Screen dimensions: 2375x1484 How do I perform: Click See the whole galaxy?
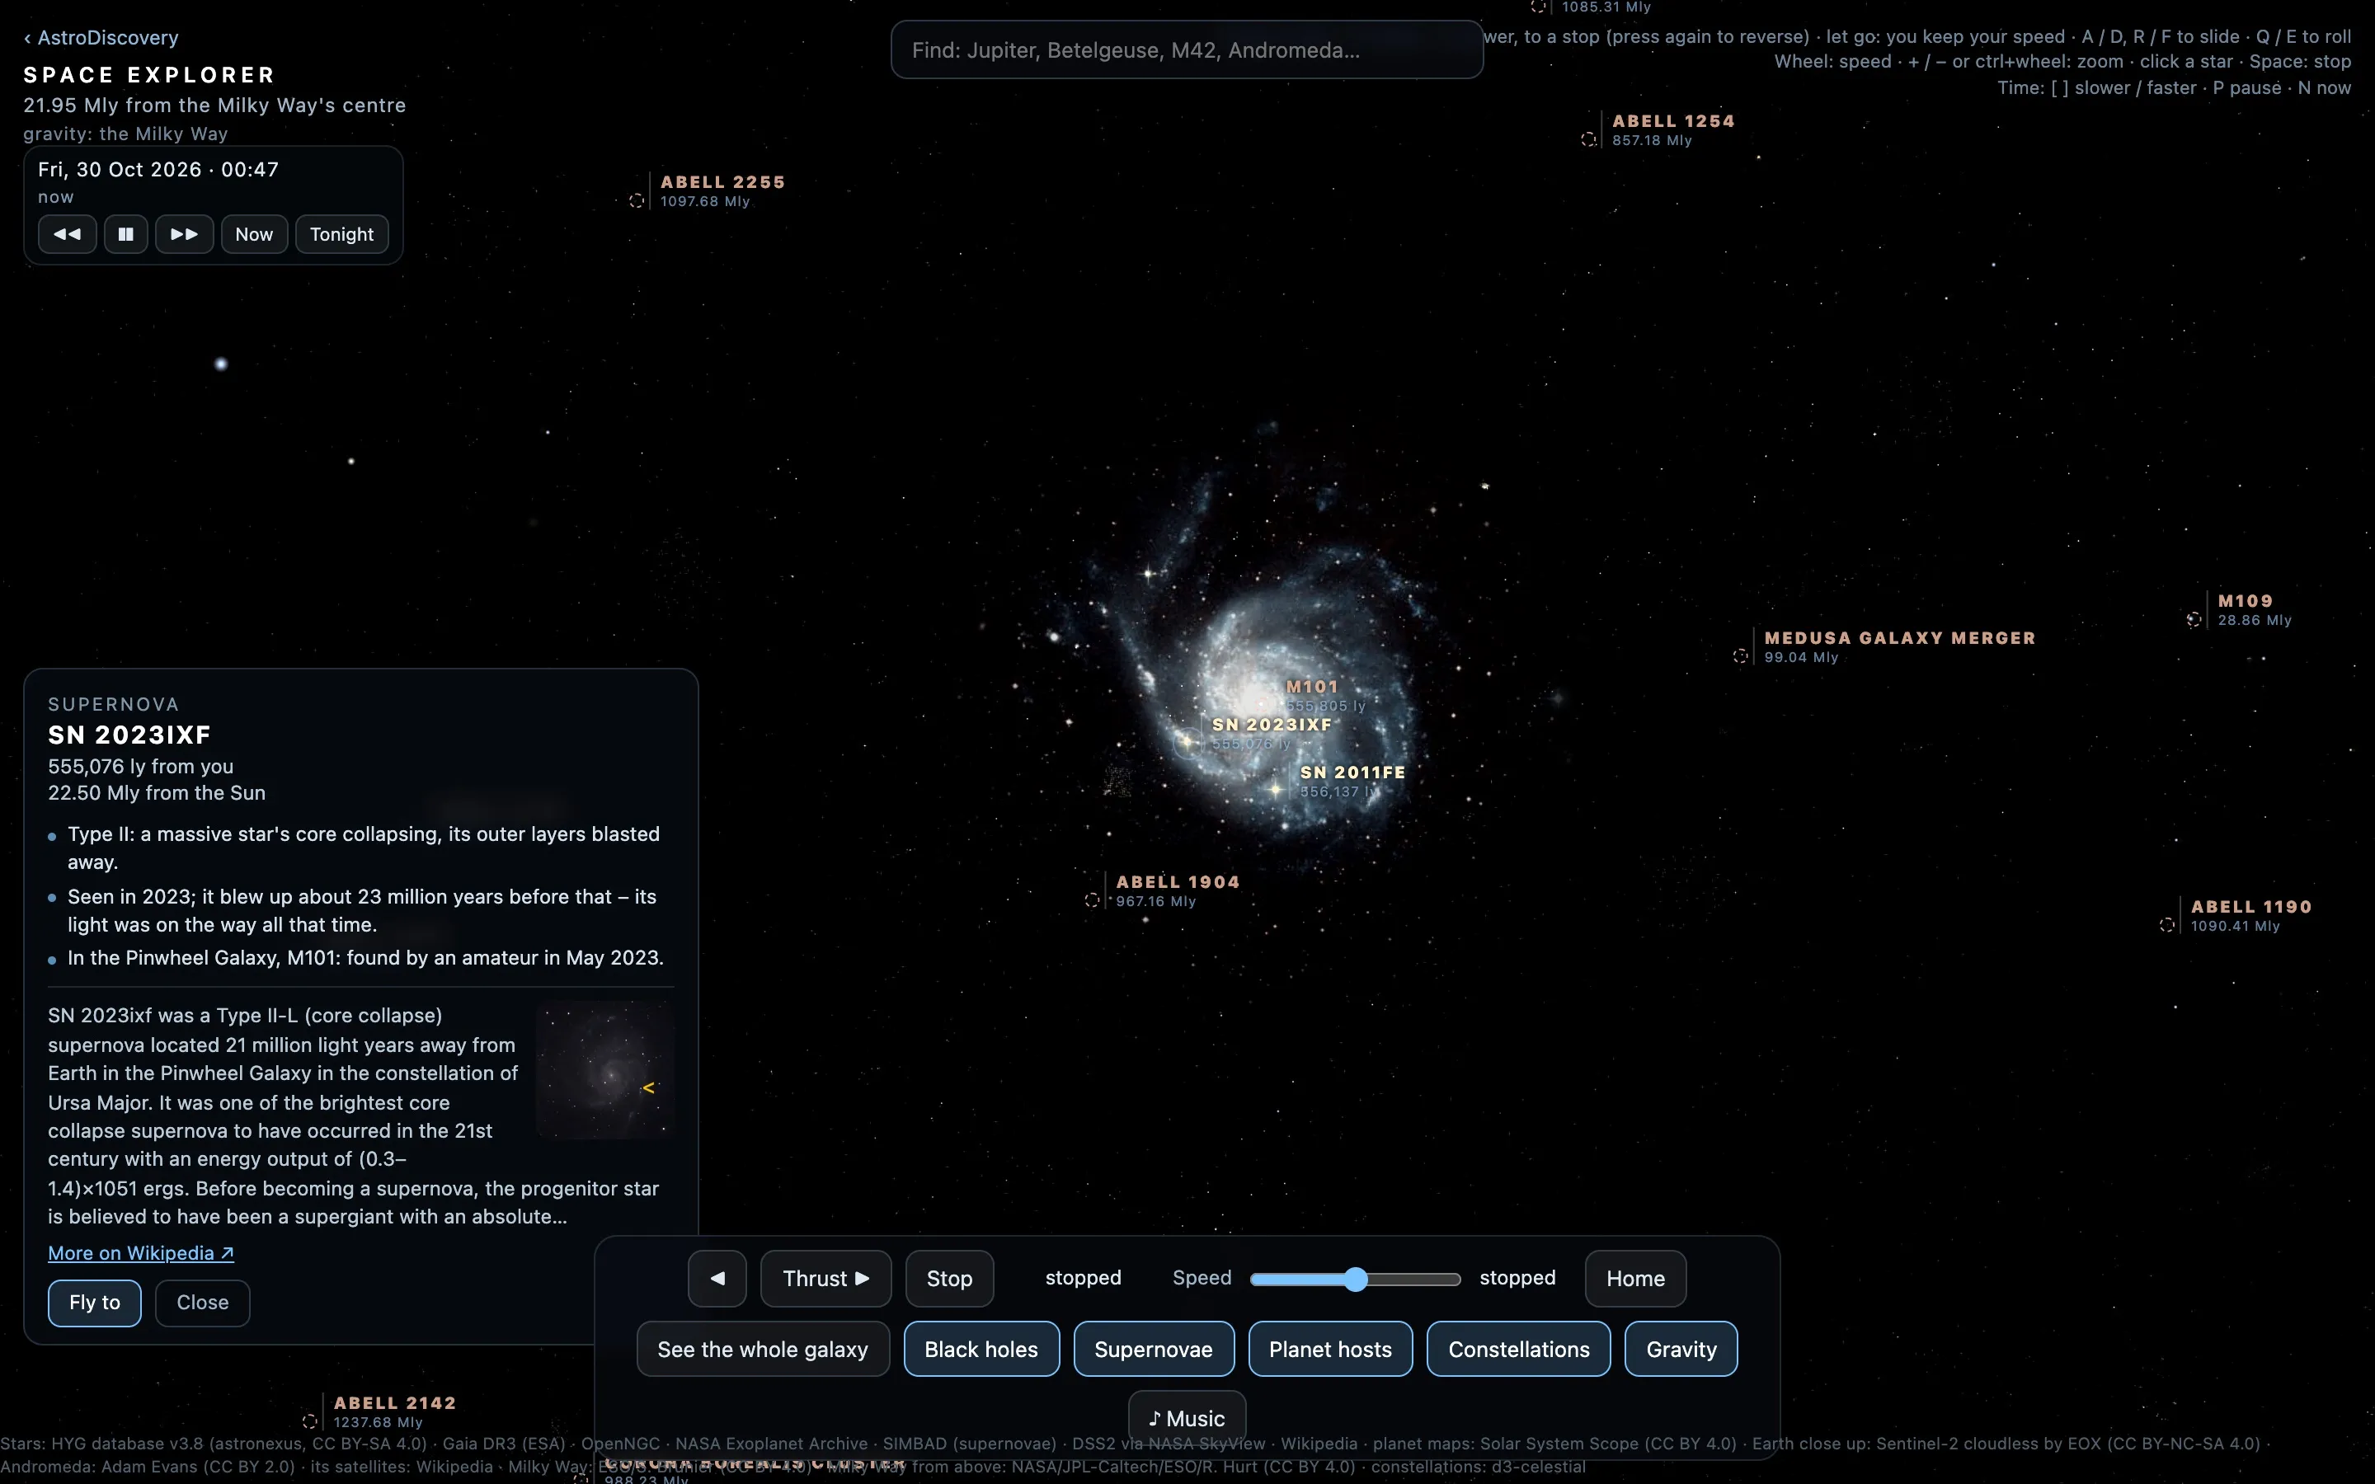[x=763, y=1349]
